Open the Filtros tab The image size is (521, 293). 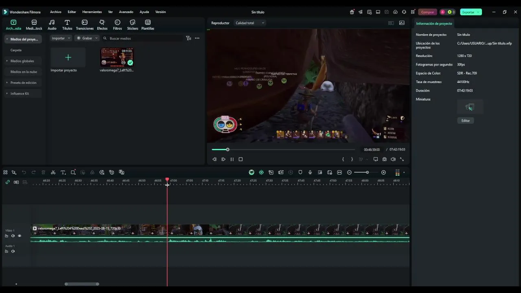[x=117, y=25]
